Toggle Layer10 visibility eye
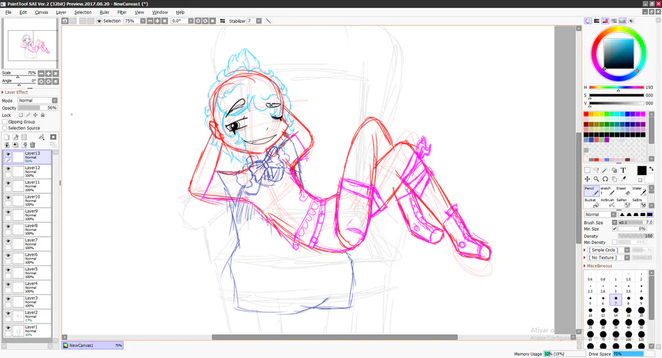 tap(8, 198)
